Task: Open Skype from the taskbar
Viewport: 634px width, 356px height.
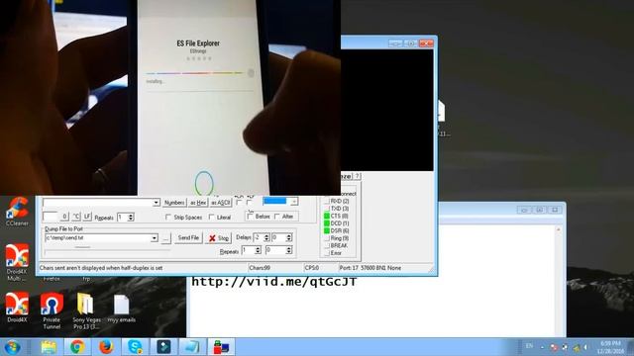Action: (x=135, y=347)
